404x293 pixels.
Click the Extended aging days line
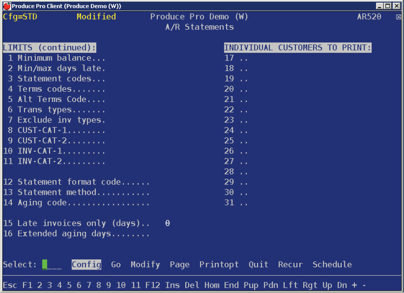point(76,233)
